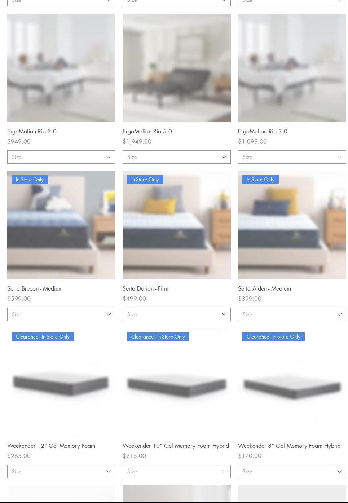The height and width of the screenshot is (503, 348).
Task: Expand Size selector under Serta Alden - Medium
Action: coord(292,314)
